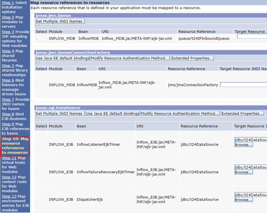Tick the Select checkbox for the InflowListenerEjbTimer row
Viewport: 267px width, 213px height.
(x=36, y=145)
